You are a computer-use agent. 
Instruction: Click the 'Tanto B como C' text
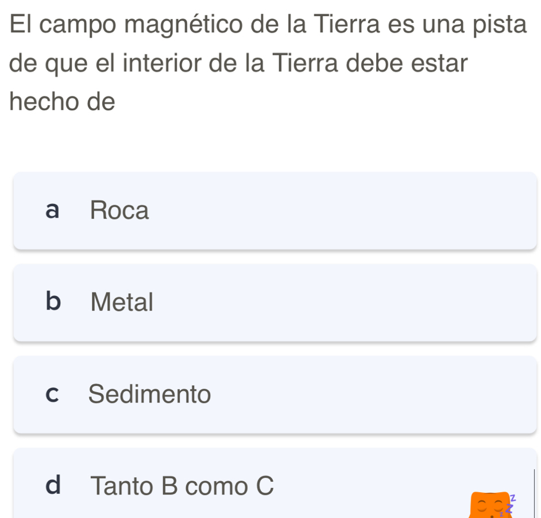point(181,486)
